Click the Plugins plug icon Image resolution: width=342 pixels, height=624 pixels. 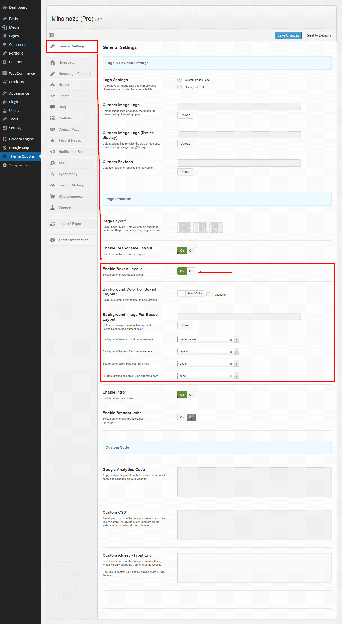pyautogui.click(x=4, y=102)
